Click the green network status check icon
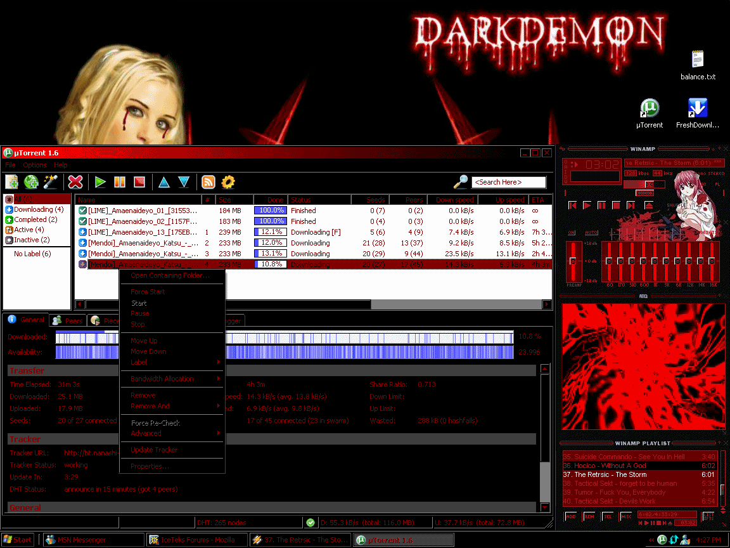This screenshot has height=548, width=730. pos(311,523)
